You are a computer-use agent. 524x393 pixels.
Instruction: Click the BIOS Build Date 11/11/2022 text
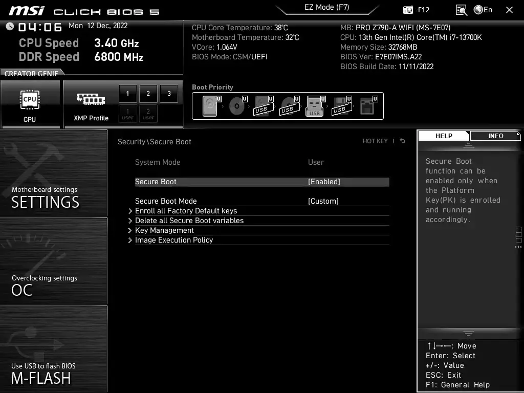click(x=387, y=67)
